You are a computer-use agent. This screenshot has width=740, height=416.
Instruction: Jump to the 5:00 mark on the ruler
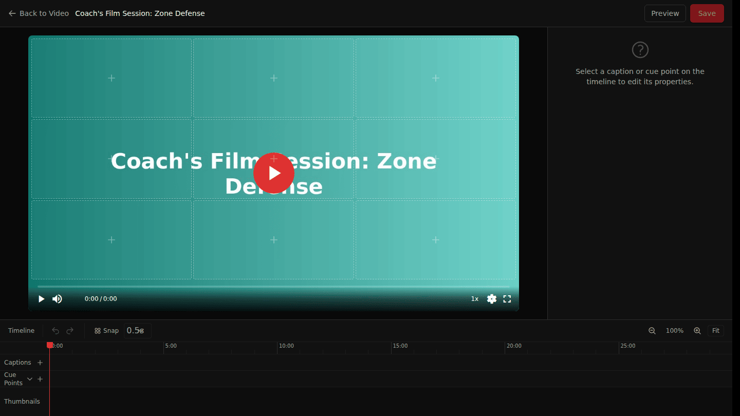coord(171,346)
